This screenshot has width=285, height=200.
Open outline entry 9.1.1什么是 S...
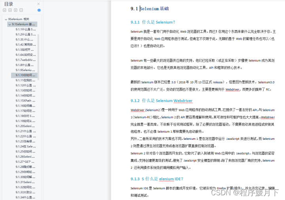tap(26, 29)
